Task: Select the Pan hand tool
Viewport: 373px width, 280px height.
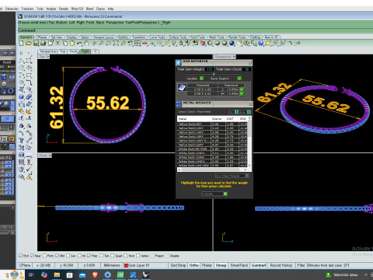Action: click(x=87, y=44)
